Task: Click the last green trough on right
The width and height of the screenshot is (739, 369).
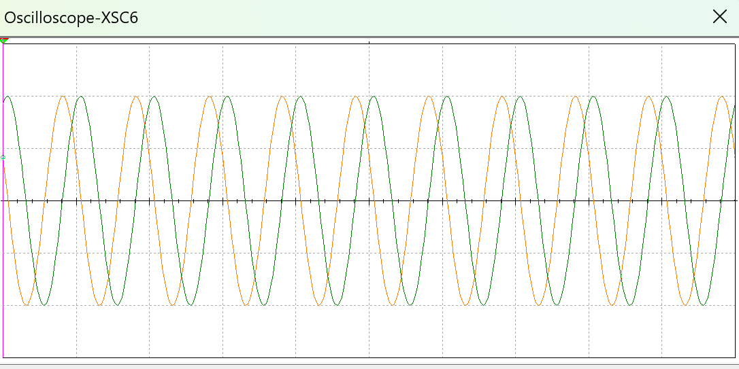Action: tap(704, 304)
